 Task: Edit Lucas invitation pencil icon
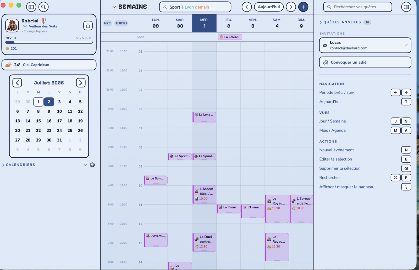click(406, 45)
